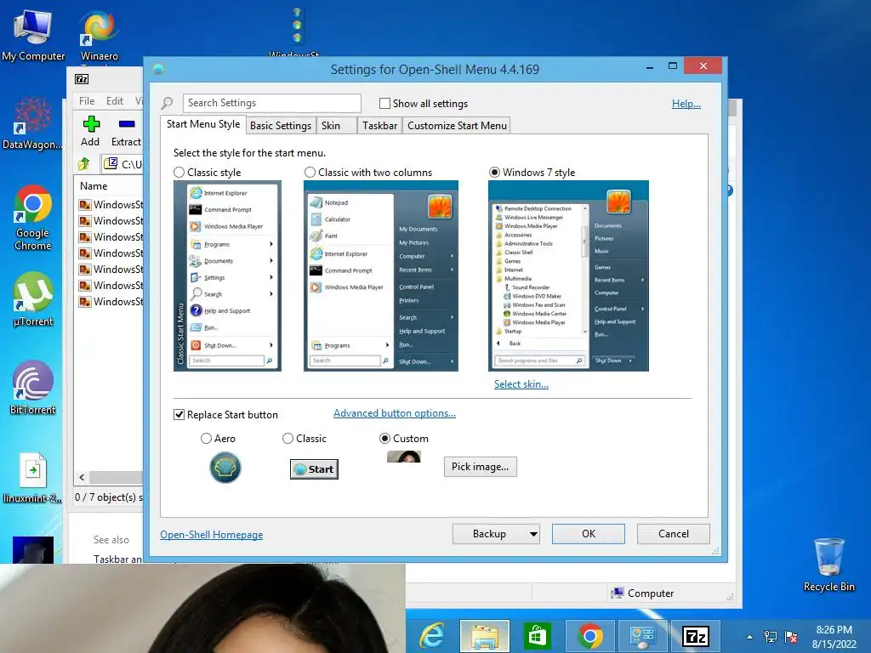
Task: Open the BitTorrent desktop shortcut
Action: point(33,388)
